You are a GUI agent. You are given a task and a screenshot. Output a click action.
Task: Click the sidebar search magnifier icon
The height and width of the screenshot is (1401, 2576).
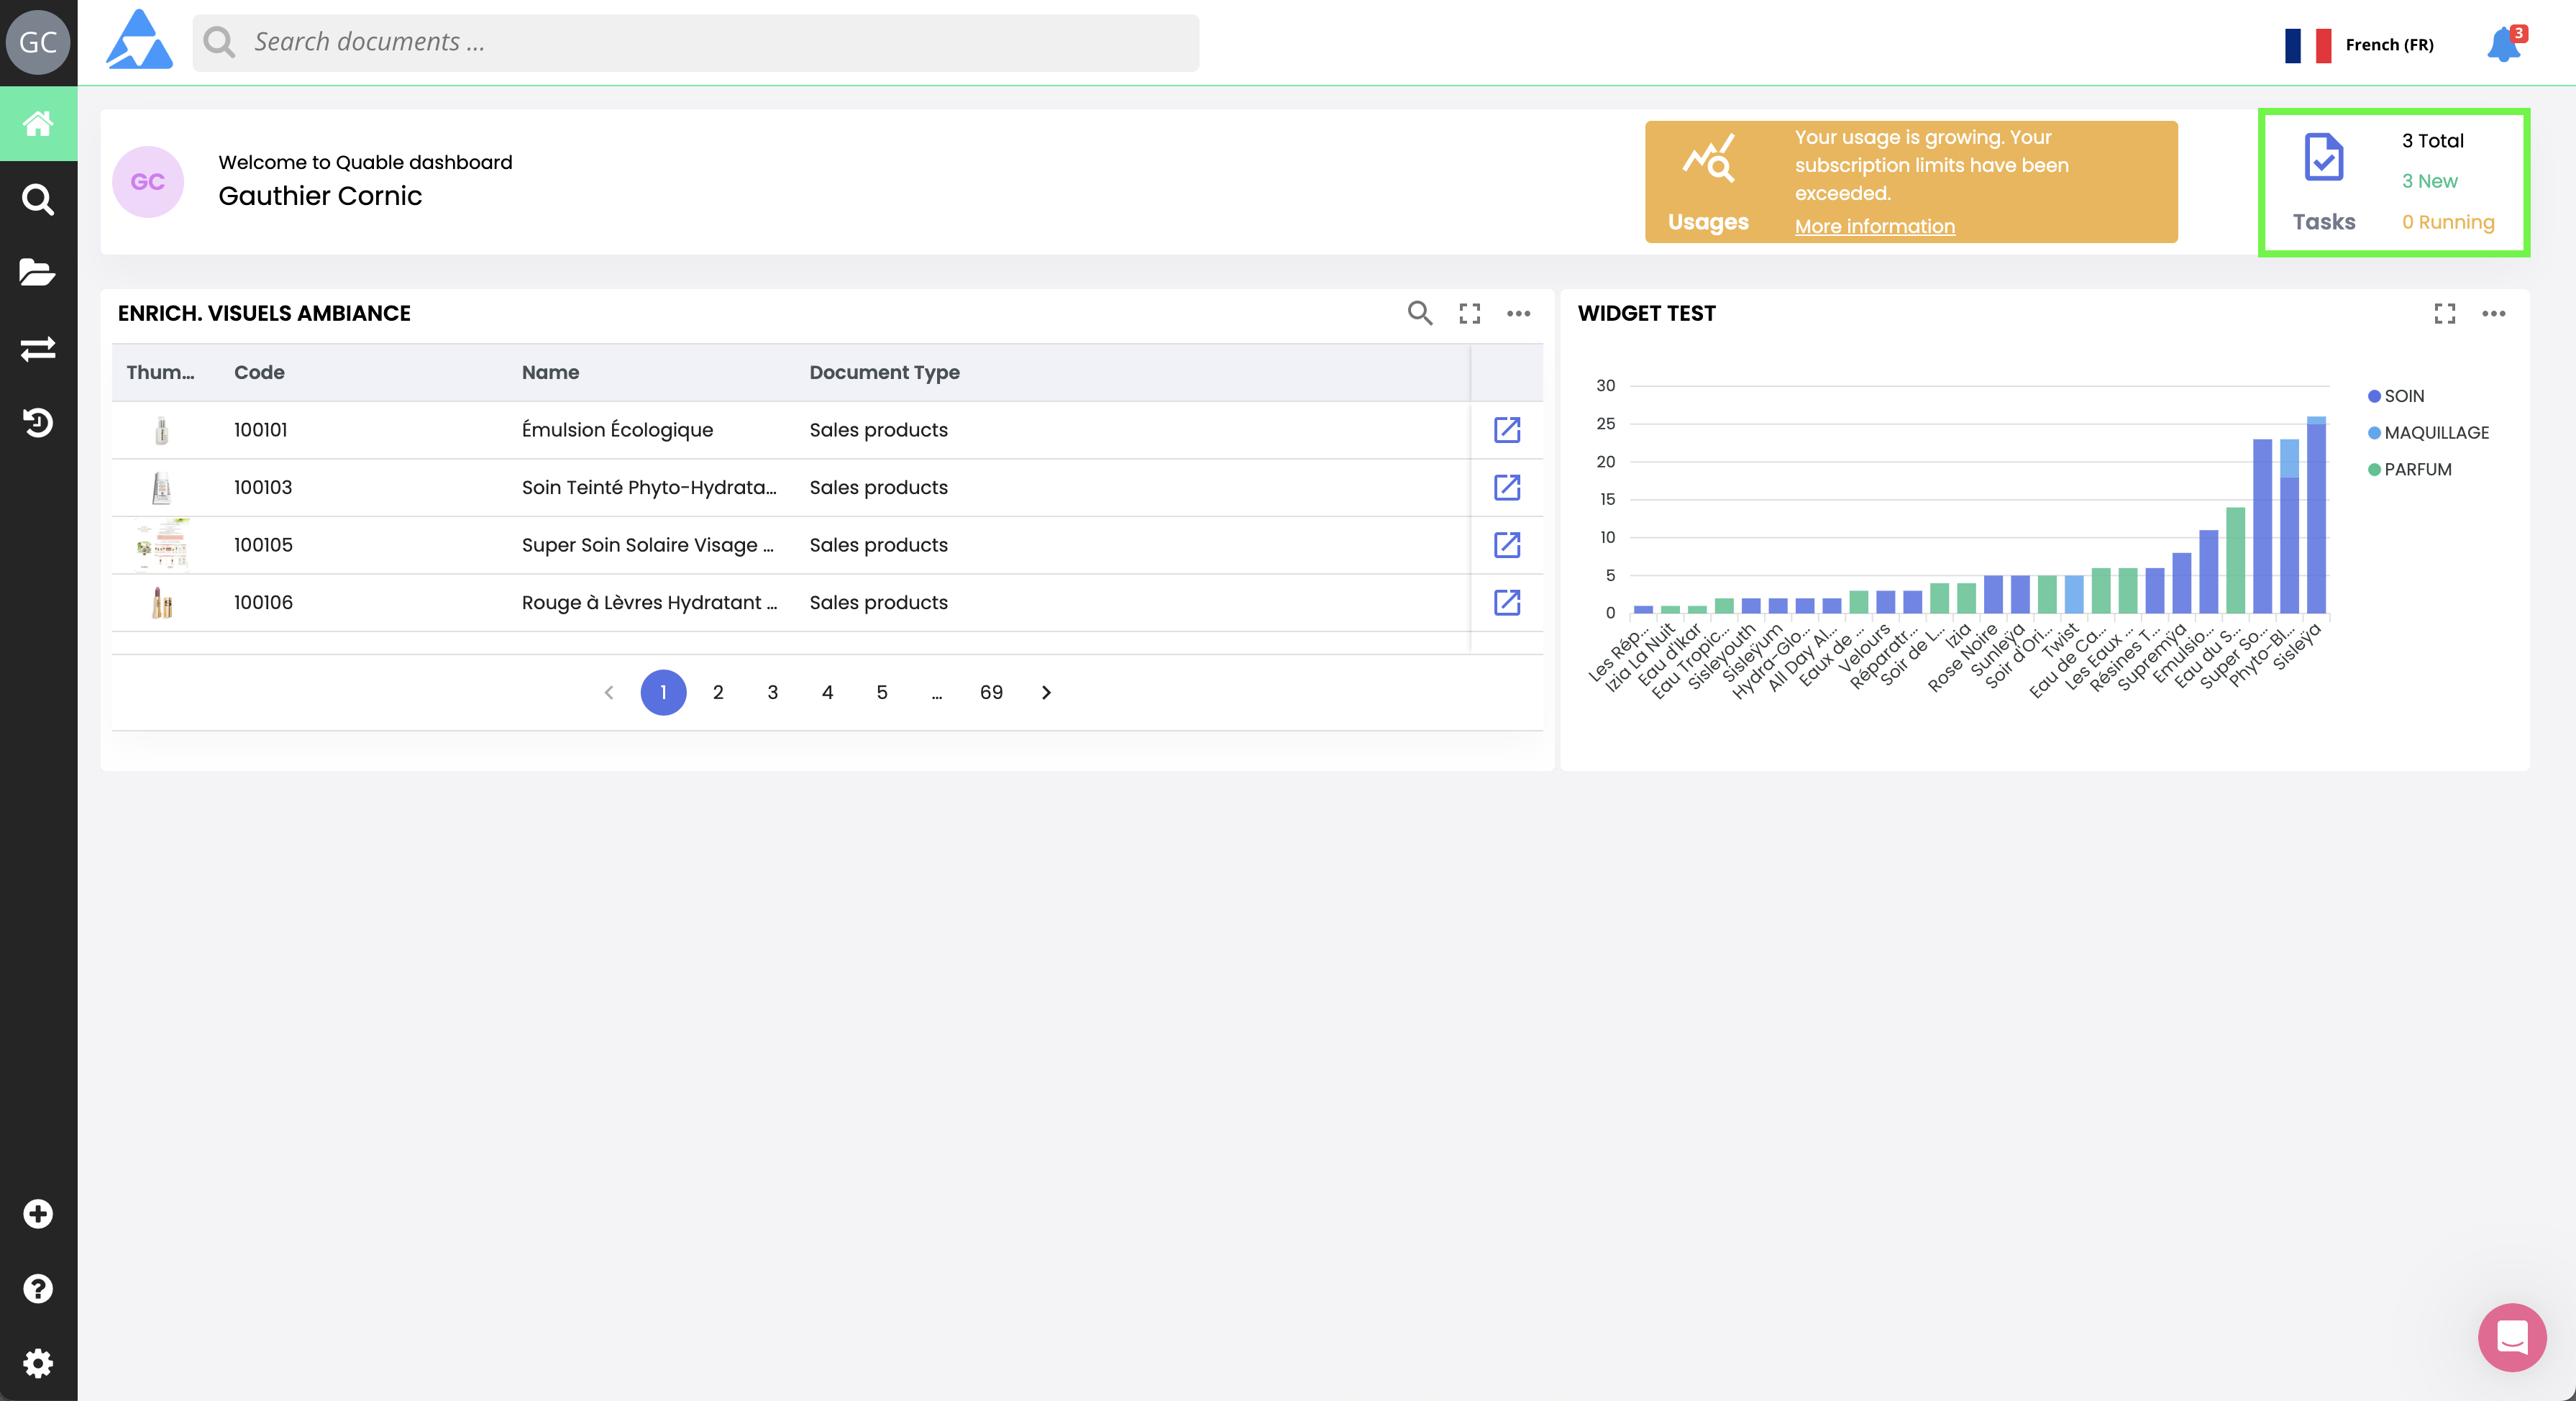pos(38,199)
